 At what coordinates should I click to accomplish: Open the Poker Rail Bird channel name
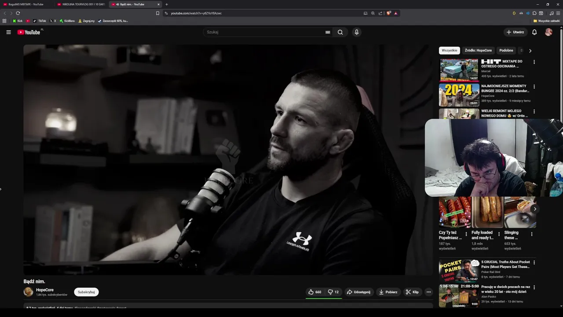coord(491,272)
